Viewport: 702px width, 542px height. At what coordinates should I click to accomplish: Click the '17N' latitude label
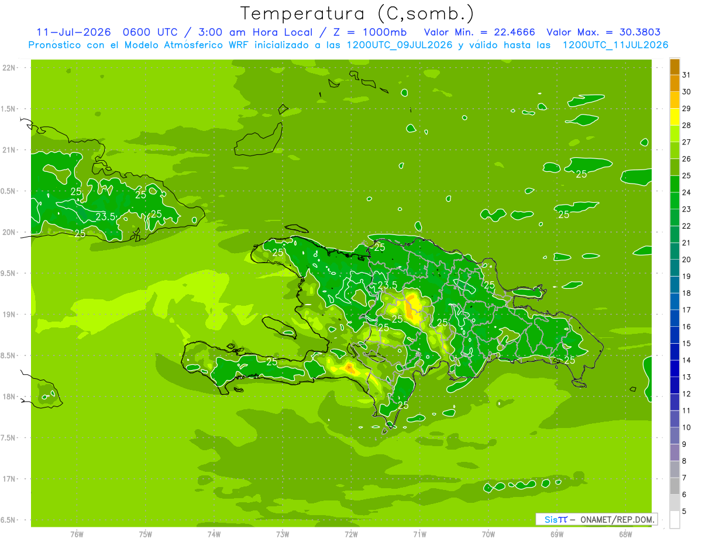[9, 479]
